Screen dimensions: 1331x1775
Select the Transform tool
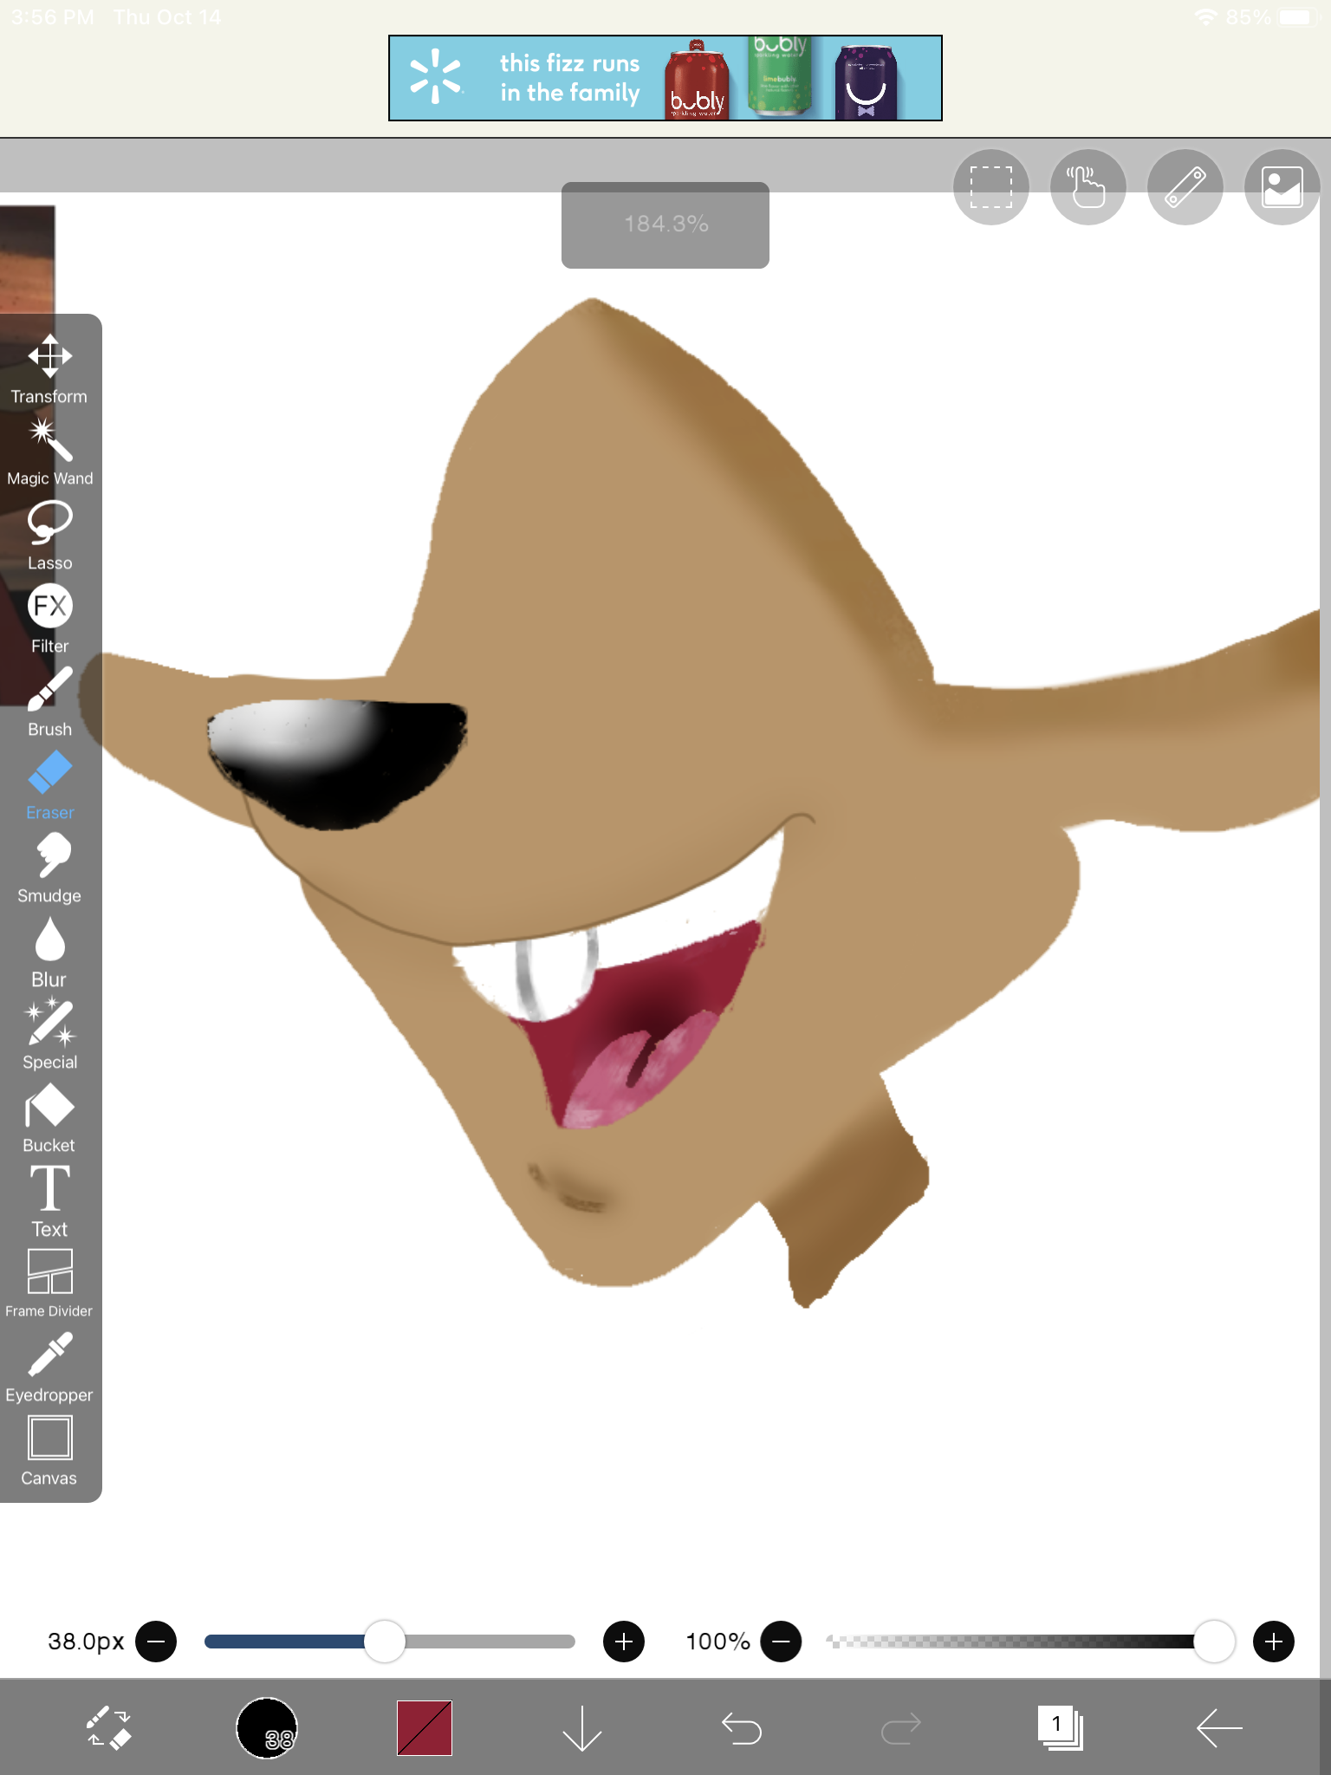49,368
